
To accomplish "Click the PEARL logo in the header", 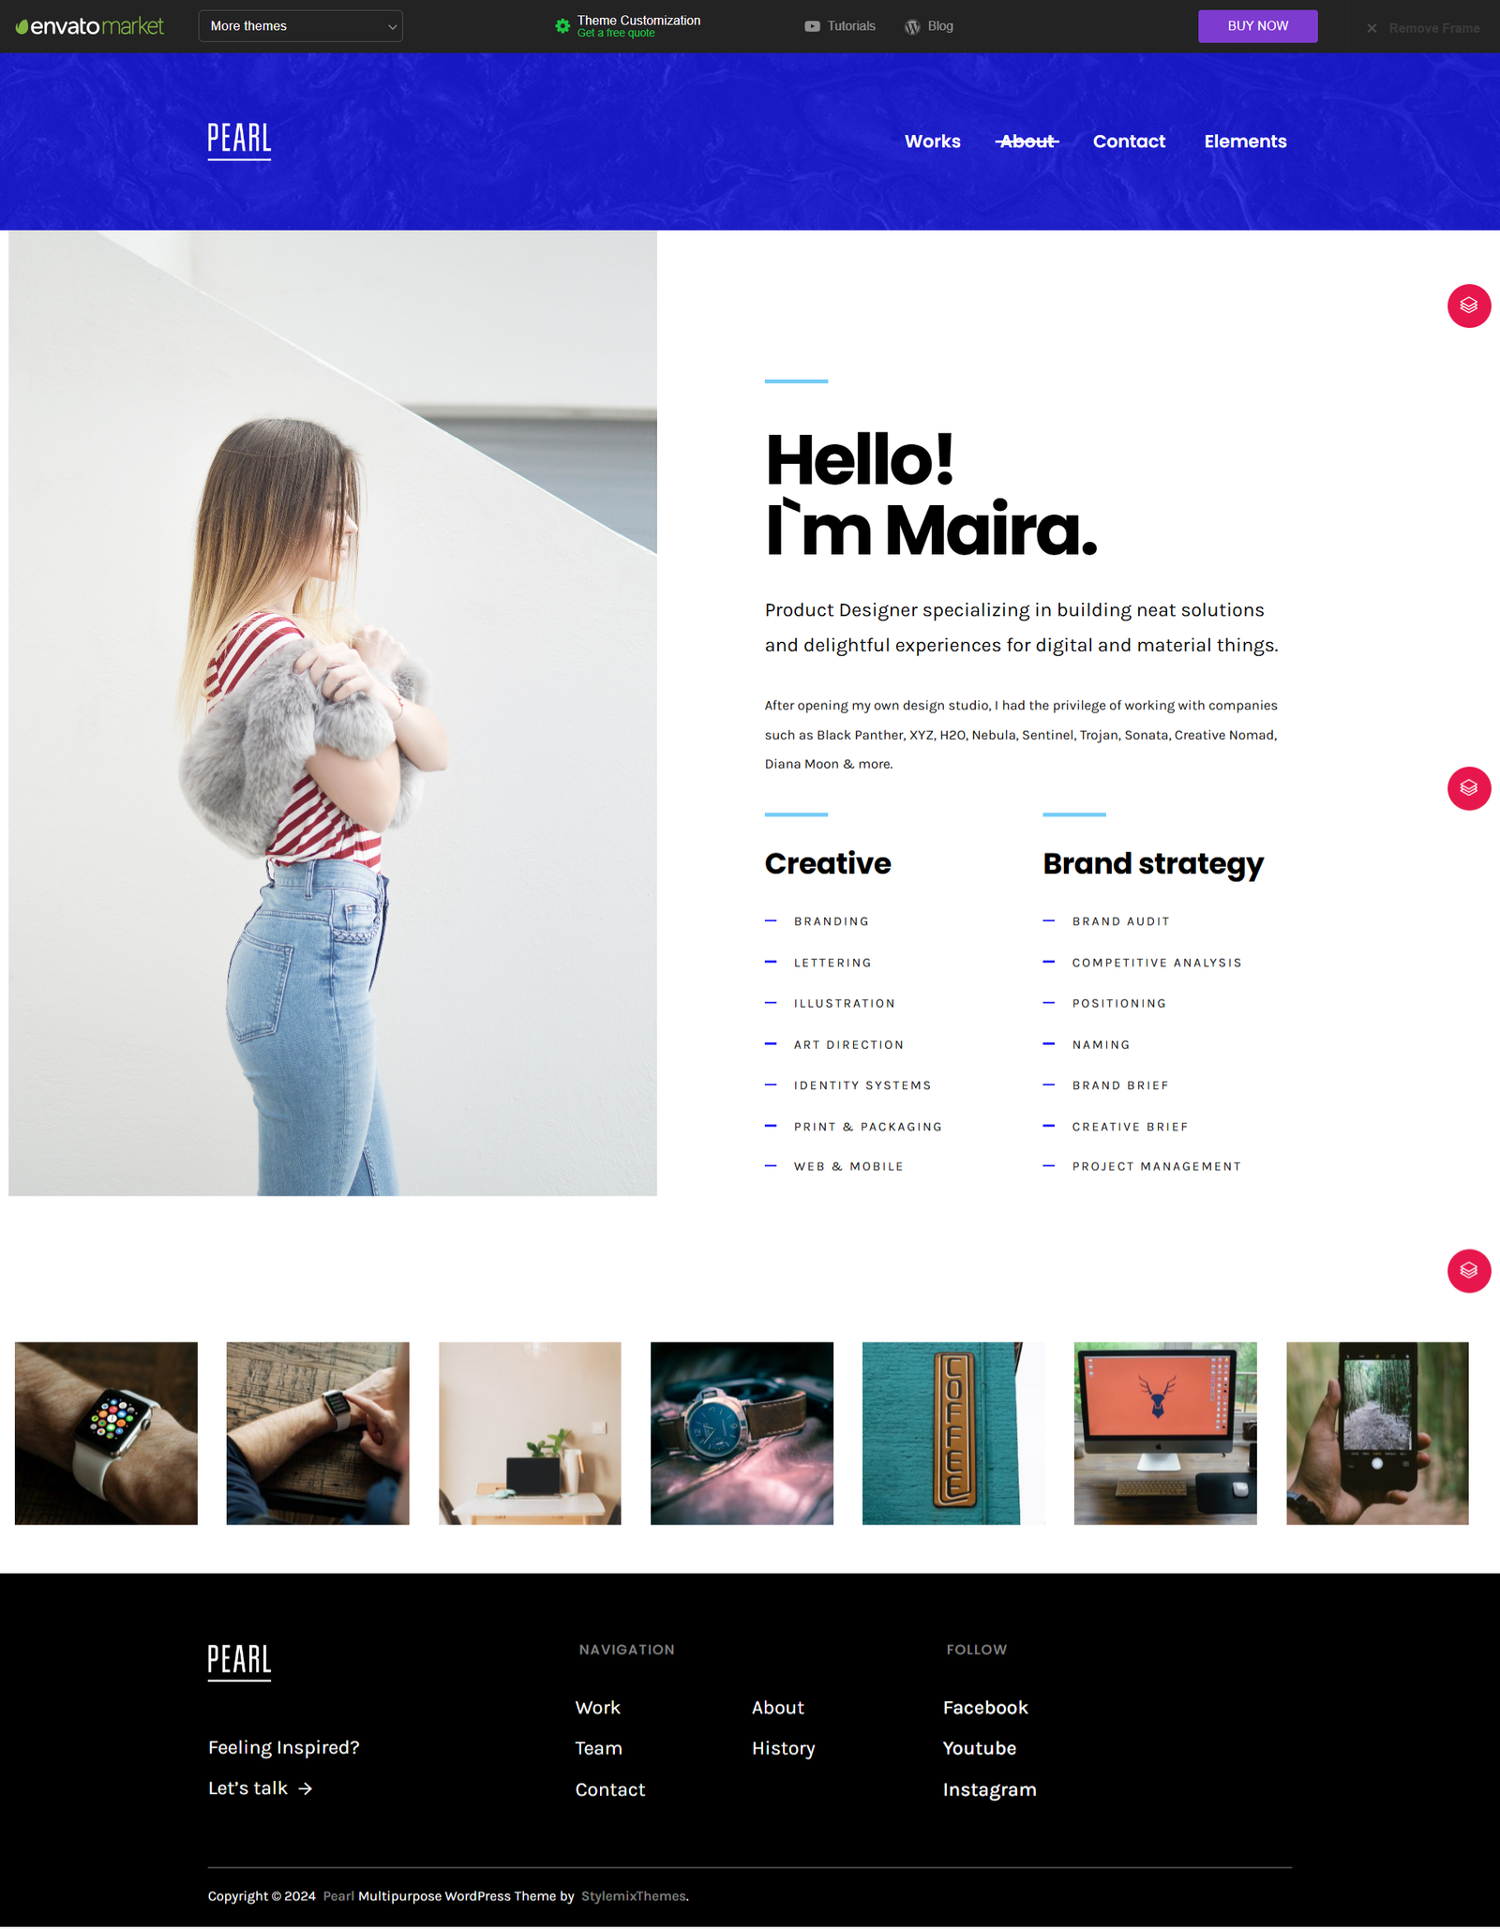I will [x=239, y=141].
